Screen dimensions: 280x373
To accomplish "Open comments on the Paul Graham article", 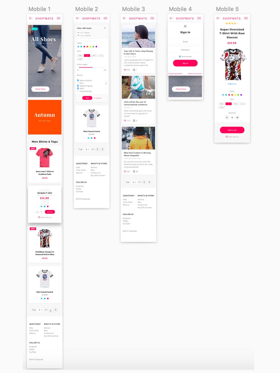I will pyautogui.click(x=134, y=171).
